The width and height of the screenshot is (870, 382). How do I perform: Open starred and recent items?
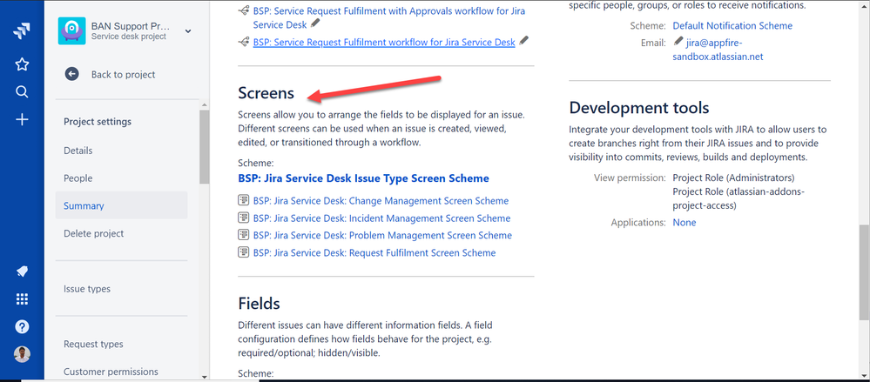click(22, 65)
